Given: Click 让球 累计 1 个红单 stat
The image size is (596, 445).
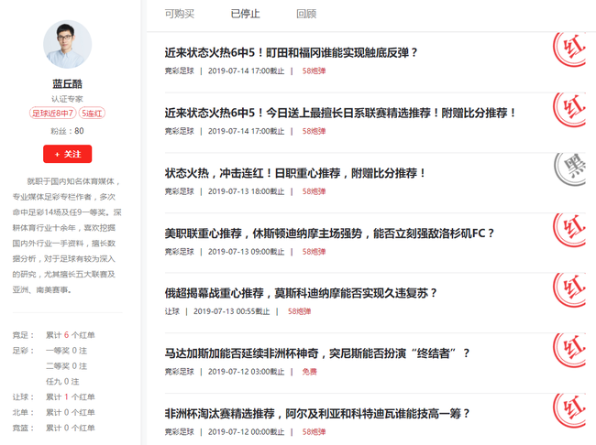Looking at the screenshot, I should [x=53, y=397].
